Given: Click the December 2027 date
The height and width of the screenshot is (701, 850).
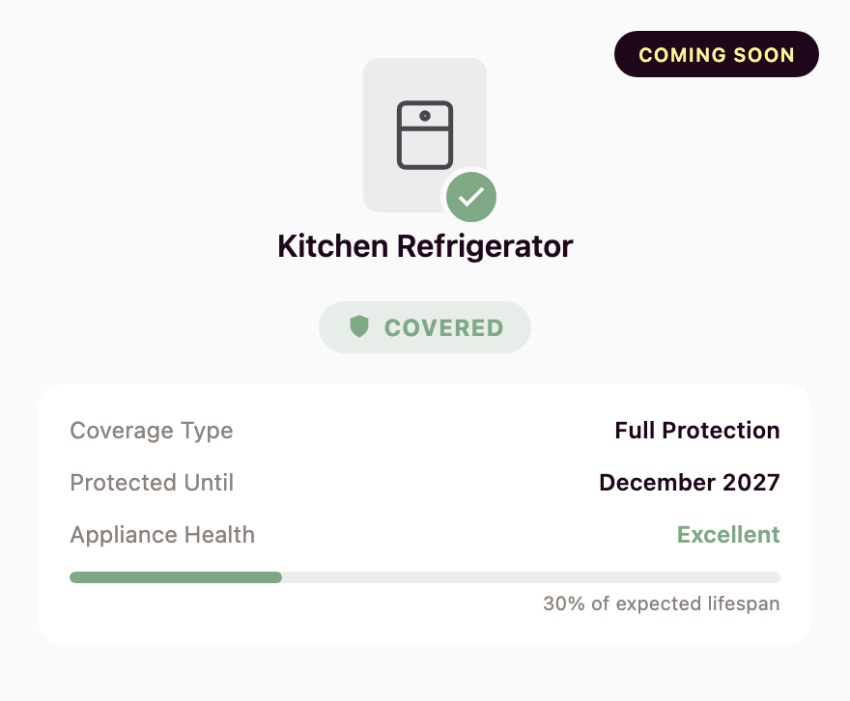Looking at the screenshot, I should tap(689, 483).
